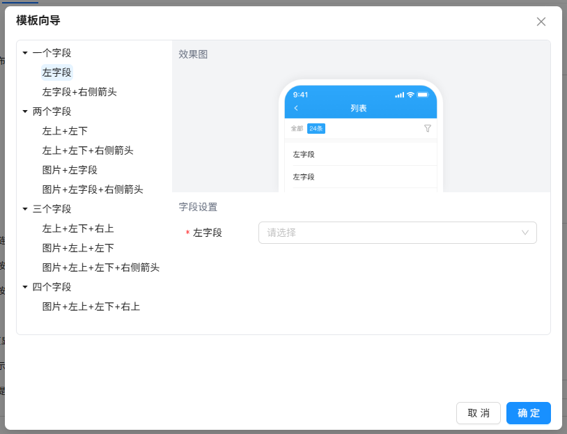Viewport: 567px width, 434px height.
Task: Select the 图片+左上+左下 template
Action: coord(78,248)
